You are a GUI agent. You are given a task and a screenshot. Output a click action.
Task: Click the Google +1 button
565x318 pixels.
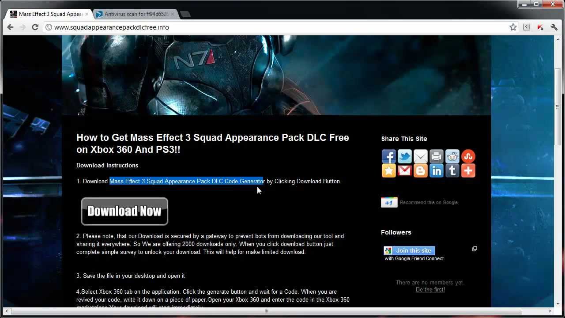tap(389, 202)
